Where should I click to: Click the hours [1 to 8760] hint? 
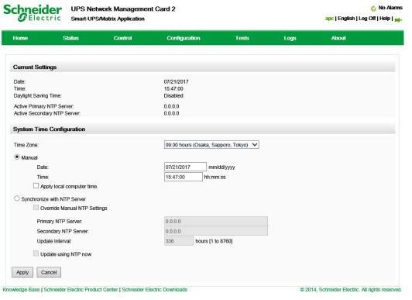coord(214,241)
